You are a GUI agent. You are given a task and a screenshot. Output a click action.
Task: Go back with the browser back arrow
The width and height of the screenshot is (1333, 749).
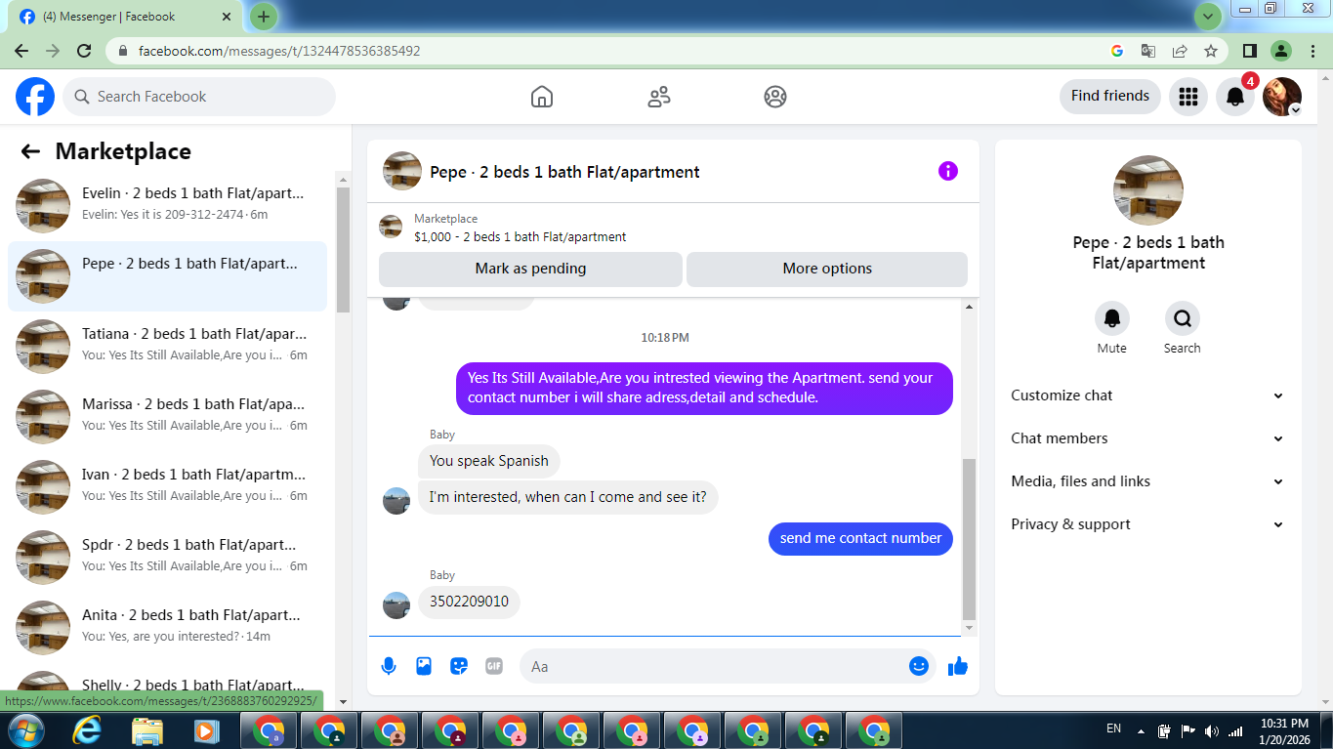point(21,51)
